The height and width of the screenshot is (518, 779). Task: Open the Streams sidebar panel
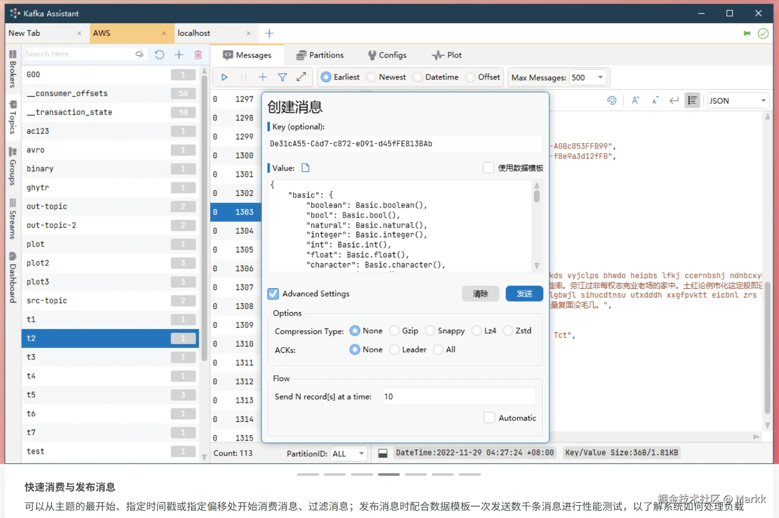coord(13,218)
